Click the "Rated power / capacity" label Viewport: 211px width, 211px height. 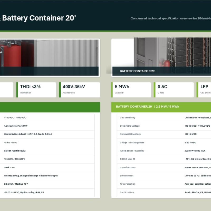pos(132,151)
